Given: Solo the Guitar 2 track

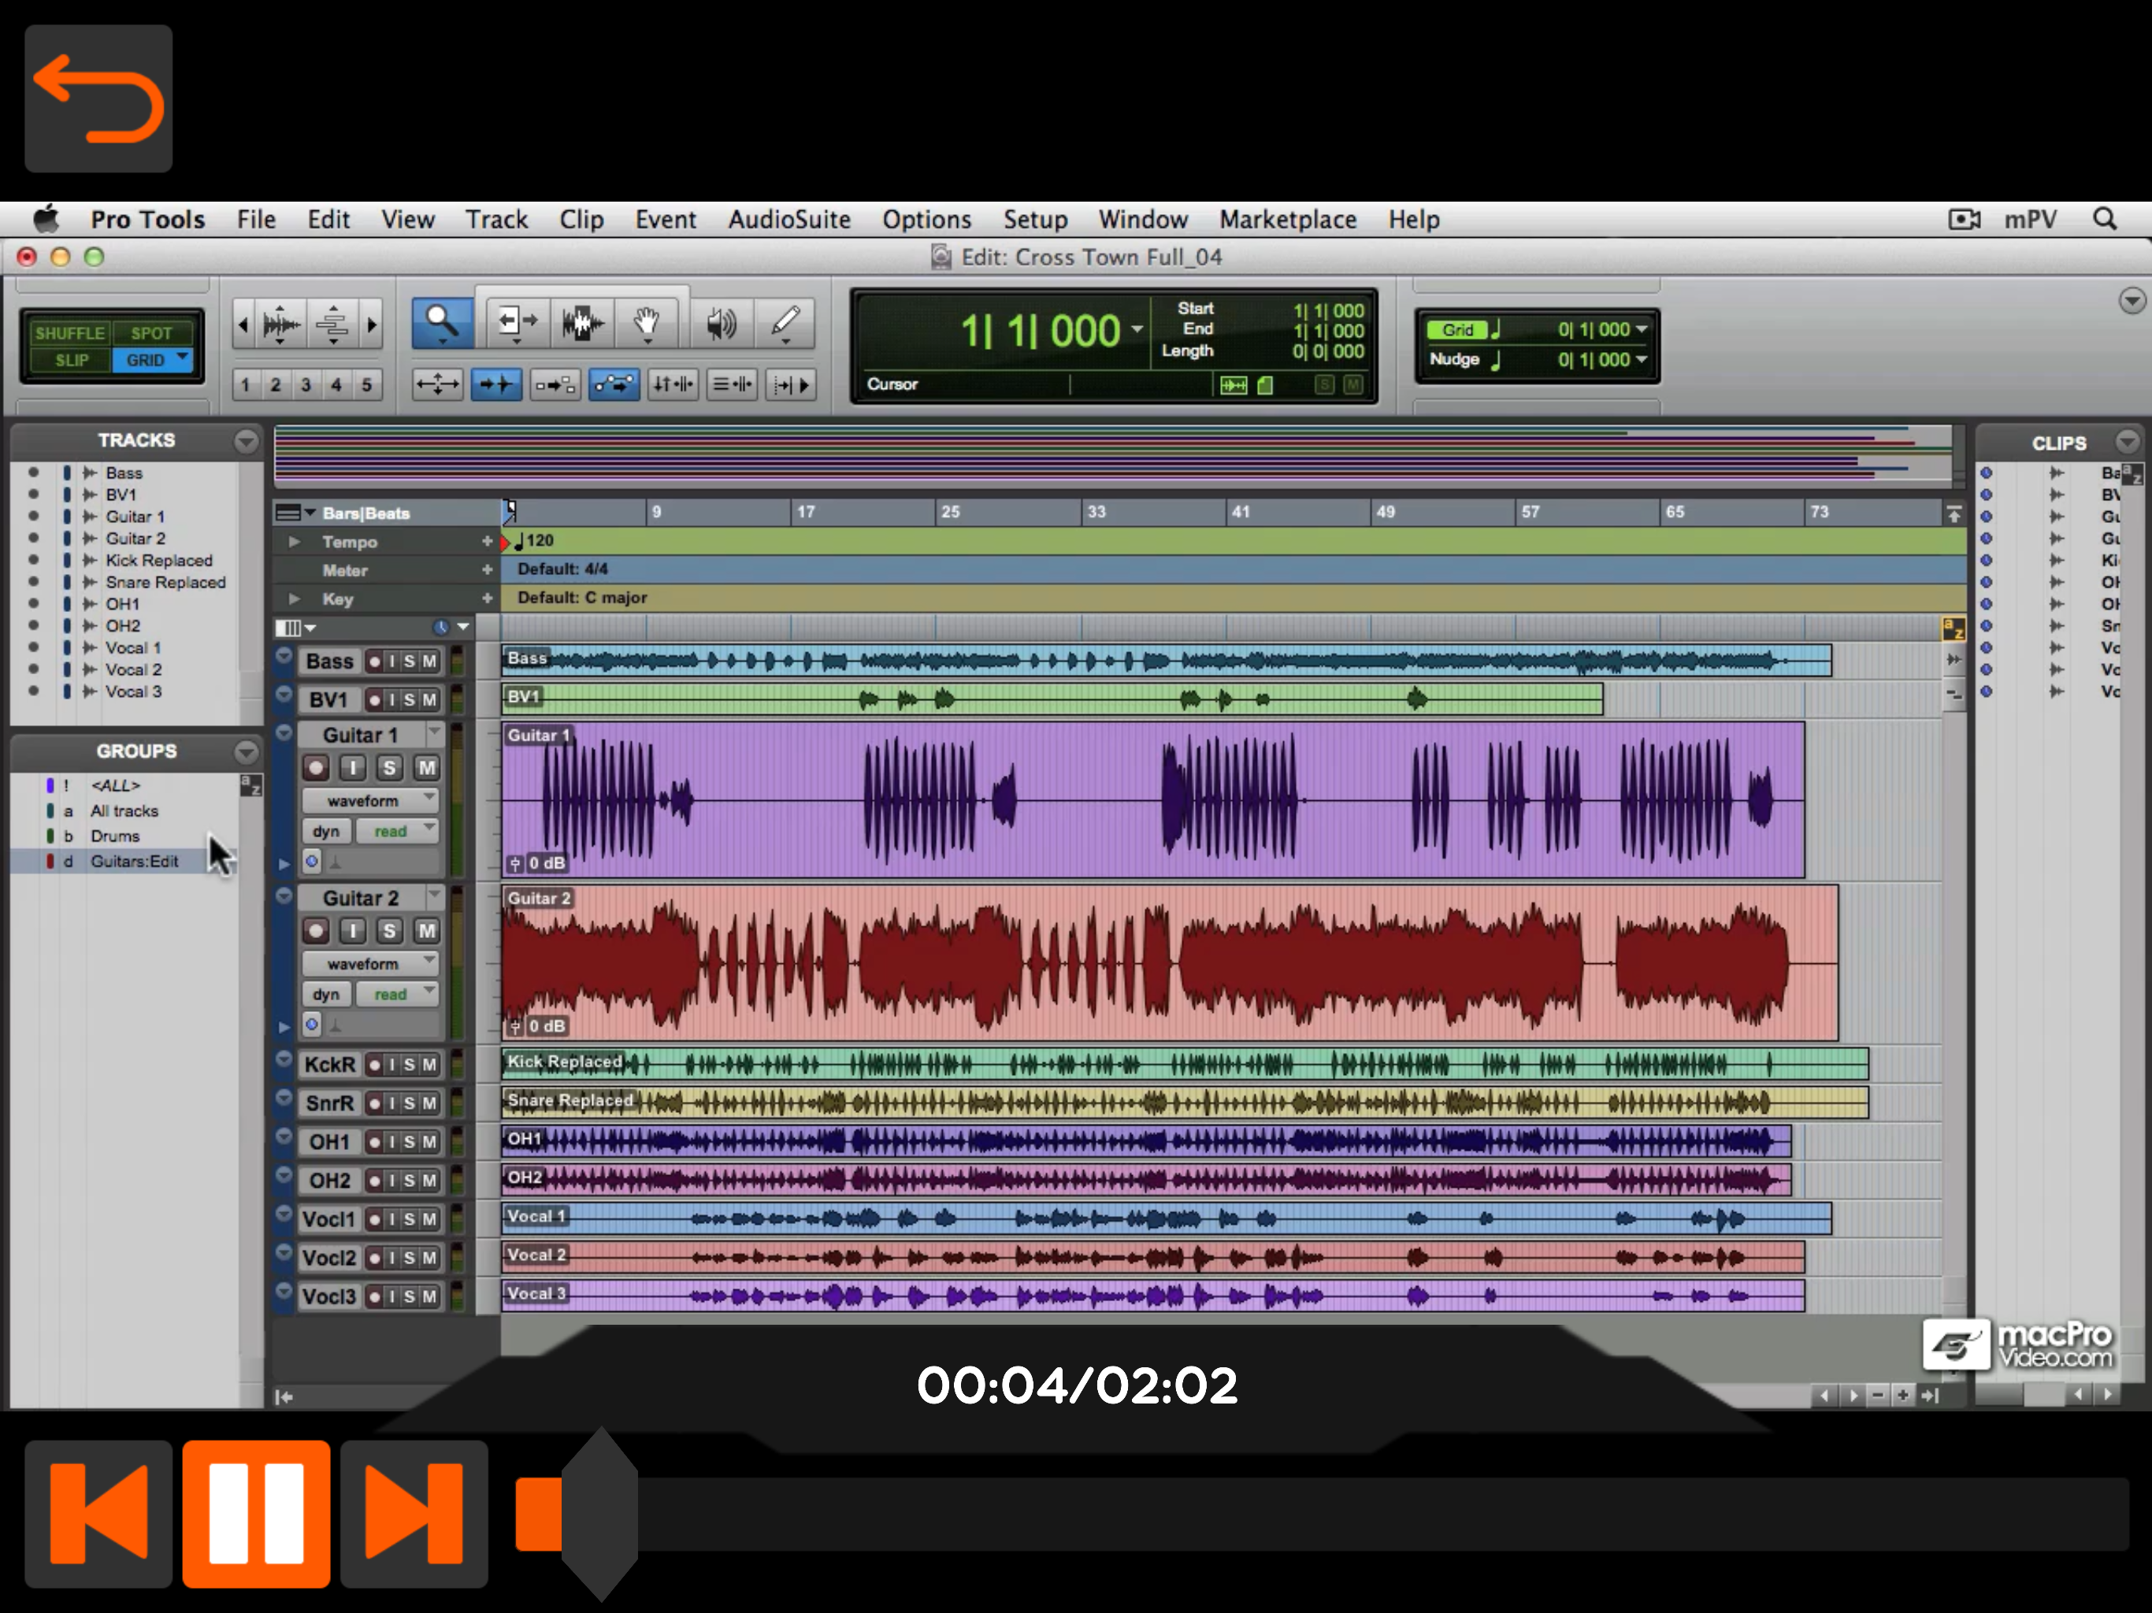Looking at the screenshot, I should tap(389, 931).
